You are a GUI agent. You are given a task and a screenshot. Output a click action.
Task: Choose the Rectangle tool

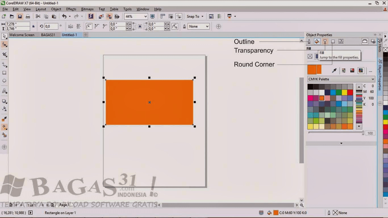[4, 73]
